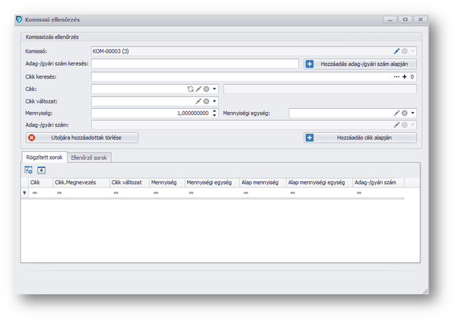Expand the Cikk dropdown arrow
Image resolution: width=458 pixels, height=323 pixels.
(x=214, y=89)
